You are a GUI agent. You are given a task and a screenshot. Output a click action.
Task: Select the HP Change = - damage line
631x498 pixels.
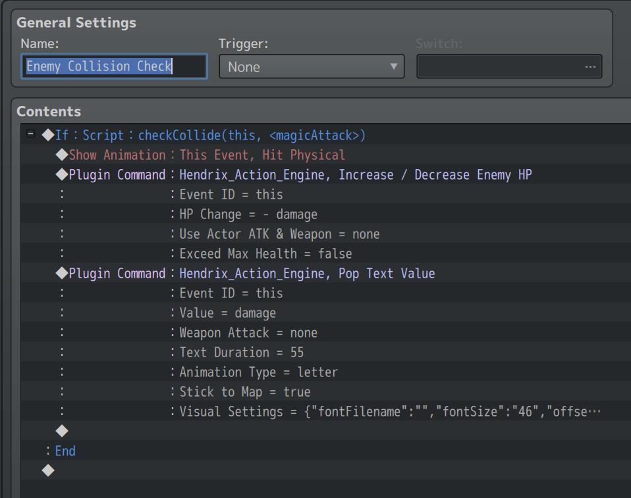pyautogui.click(x=326, y=214)
